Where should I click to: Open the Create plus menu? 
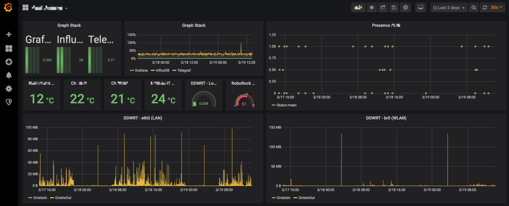[x=9, y=34]
